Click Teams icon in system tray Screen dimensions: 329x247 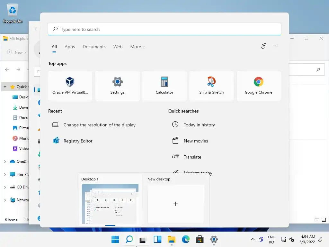(261, 239)
